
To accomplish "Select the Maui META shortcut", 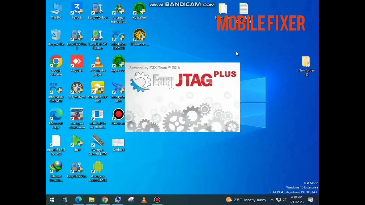I will point(98,118).
